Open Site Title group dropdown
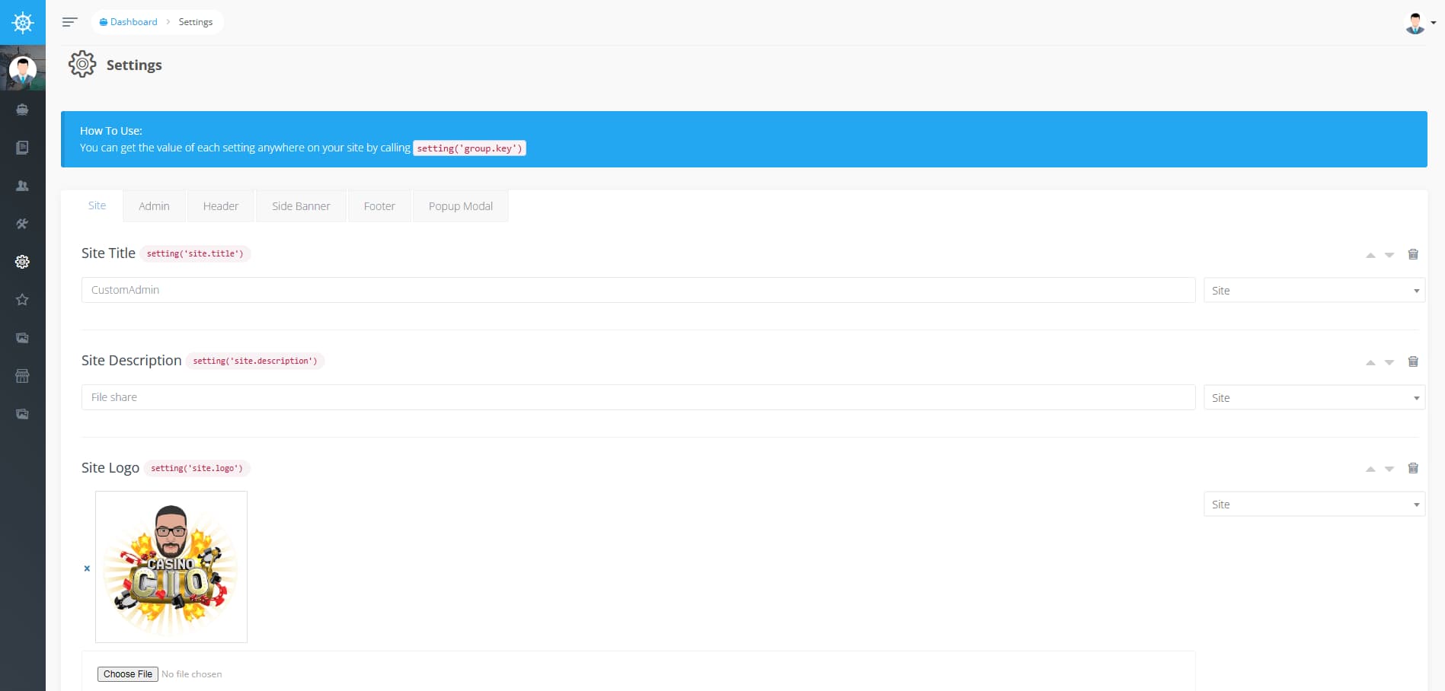 click(1314, 291)
